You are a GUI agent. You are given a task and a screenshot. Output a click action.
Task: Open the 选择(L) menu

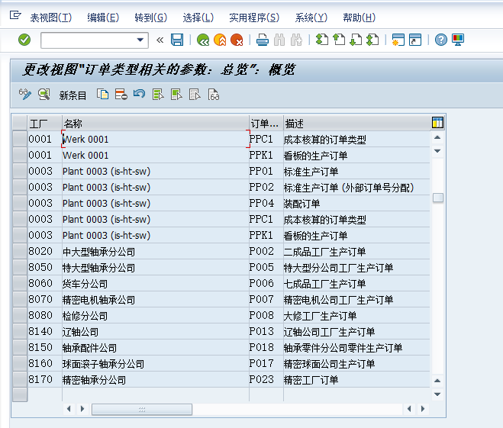point(198,18)
